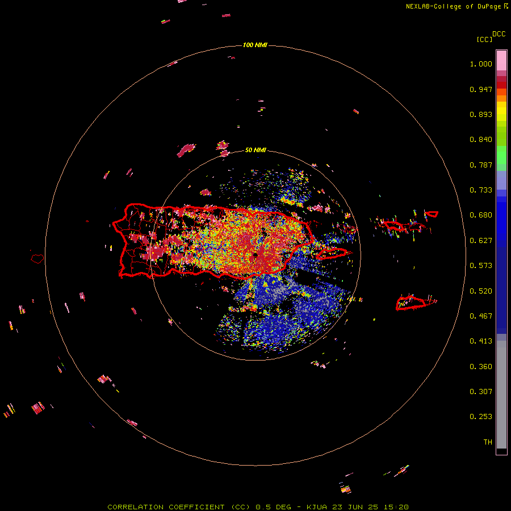
Task: Select the 0.627 scale value
Action: pos(481,241)
